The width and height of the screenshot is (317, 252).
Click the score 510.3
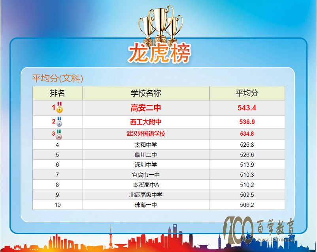[247, 175]
